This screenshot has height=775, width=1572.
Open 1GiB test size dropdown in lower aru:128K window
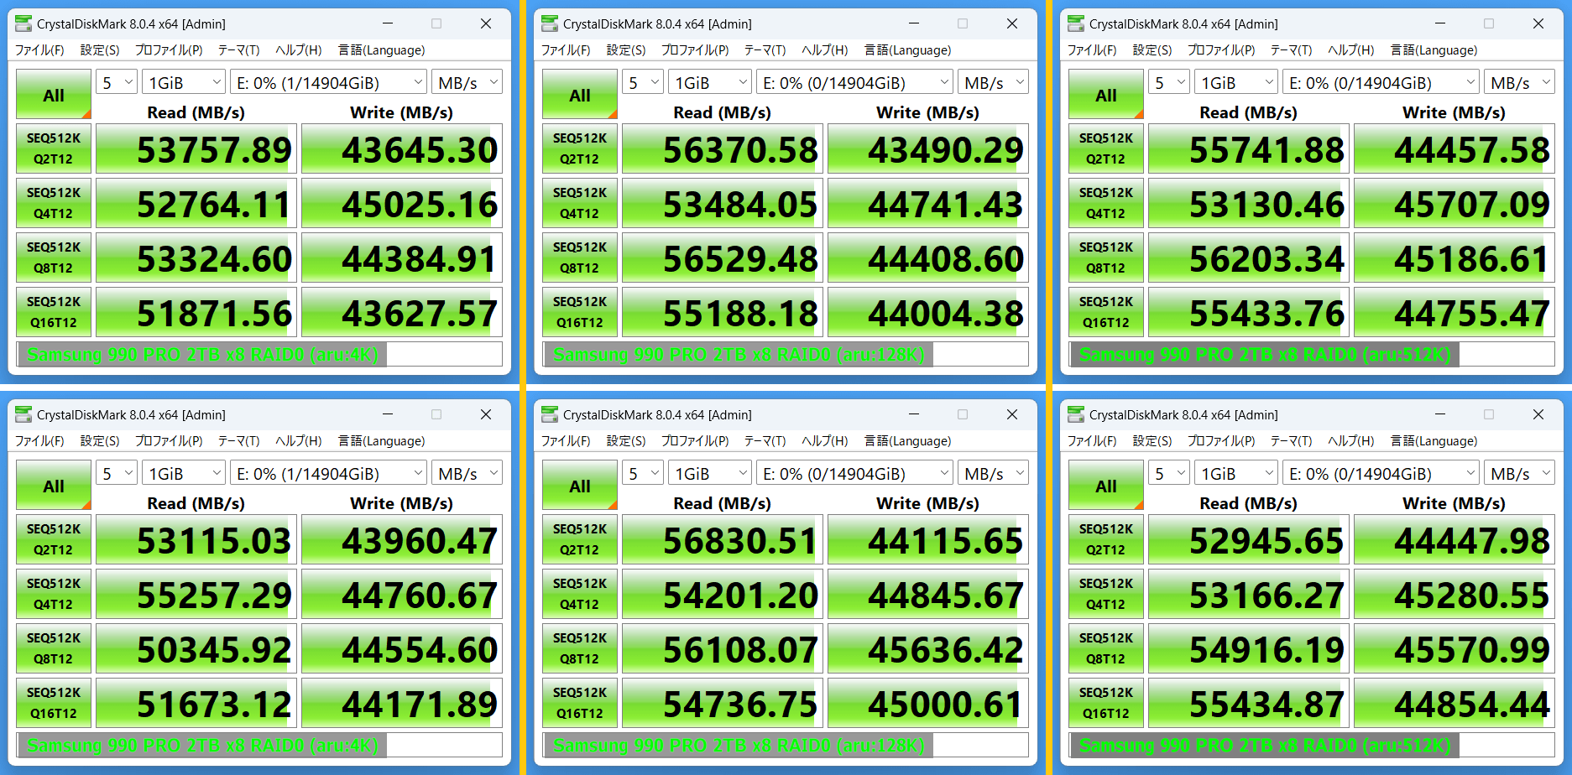710,473
